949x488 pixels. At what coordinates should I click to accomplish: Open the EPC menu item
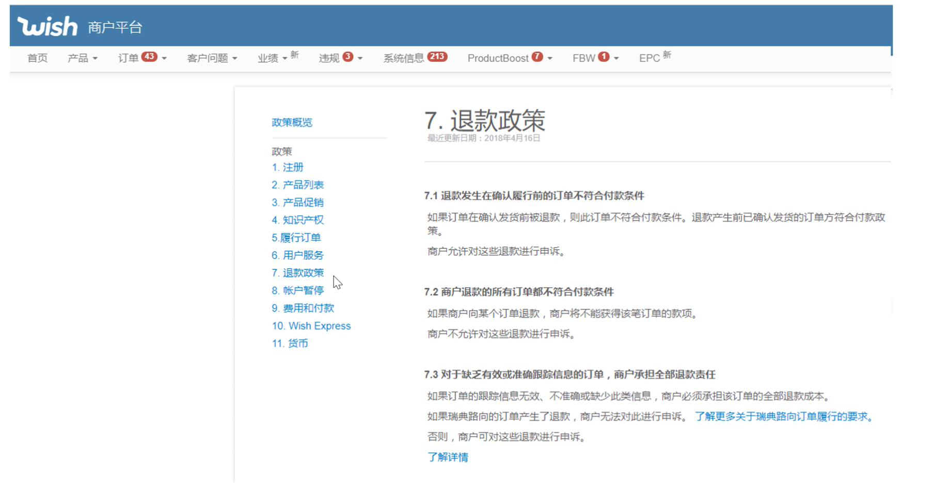(649, 58)
